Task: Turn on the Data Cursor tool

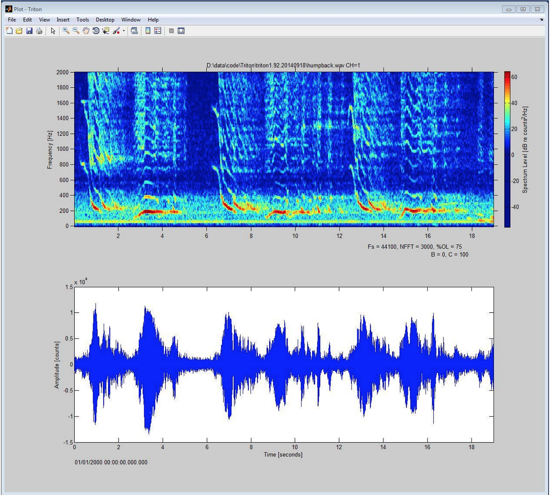Action: point(106,31)
